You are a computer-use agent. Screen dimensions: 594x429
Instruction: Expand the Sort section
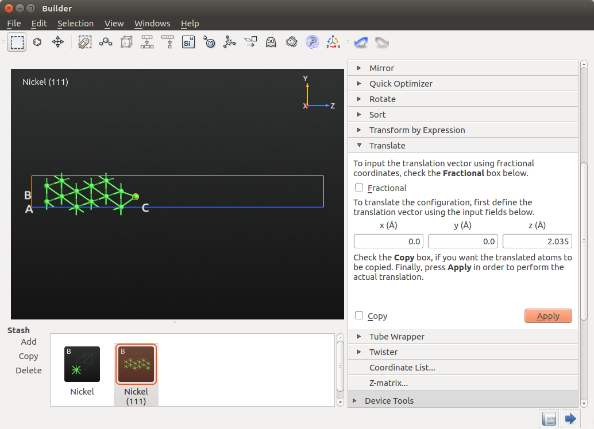[x=463, y=115]
